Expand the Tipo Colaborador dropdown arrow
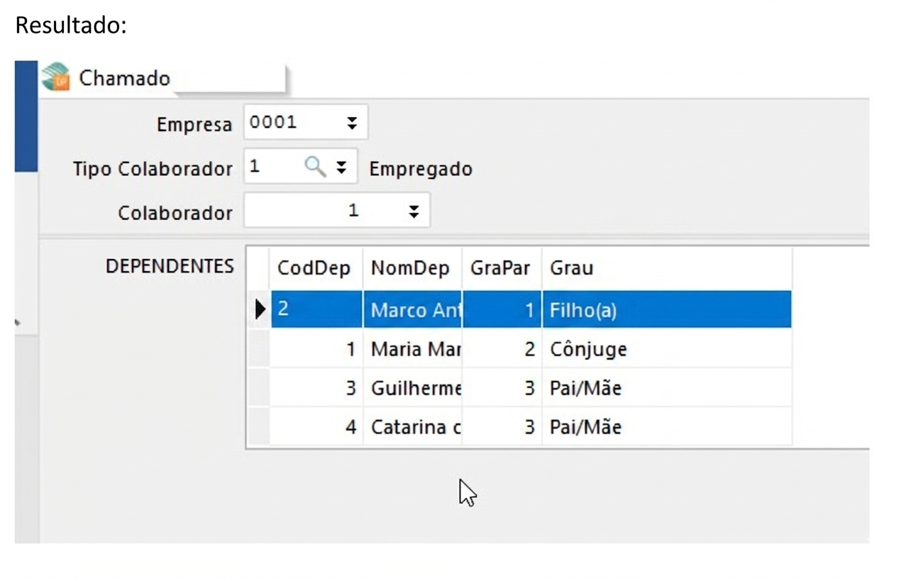The width and height of the screenshot is (923, 579). coord(341,167)
